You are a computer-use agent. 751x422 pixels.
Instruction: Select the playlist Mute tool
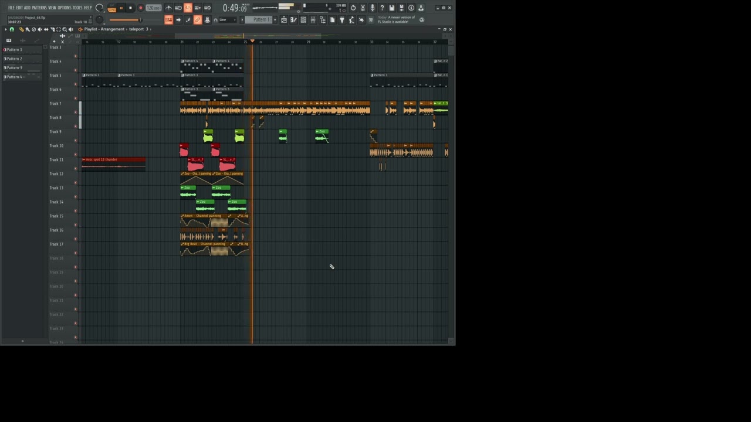(40, 29)
